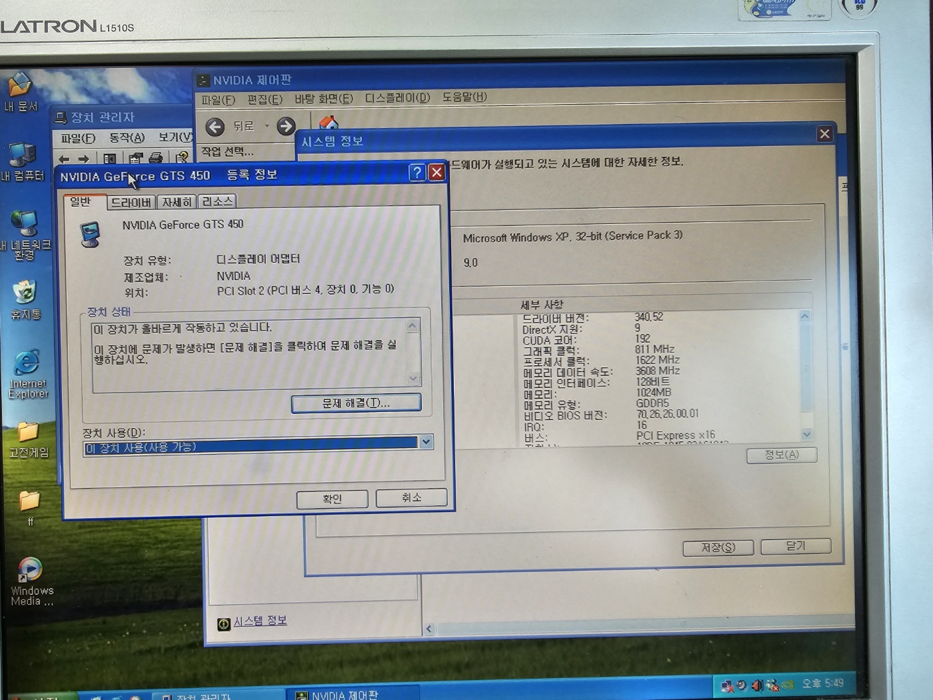Open the 휴지통 recycle bin icon
Screen dimensions: 933x700
[x=25, y=300]
